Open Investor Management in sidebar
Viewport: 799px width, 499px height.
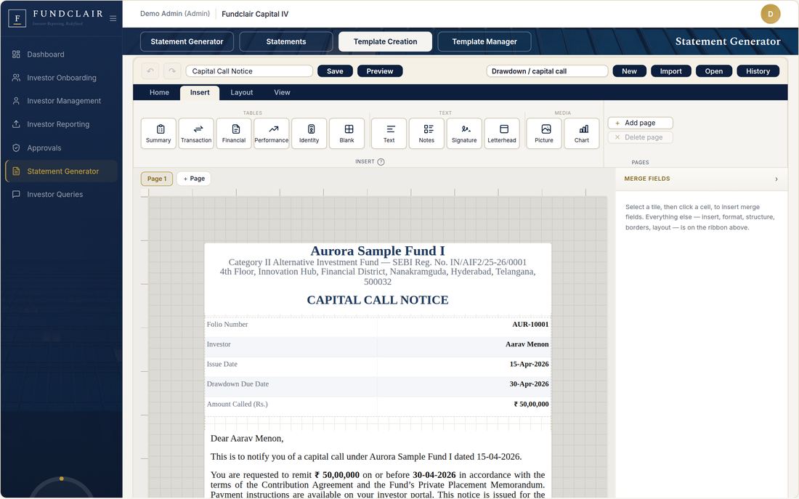[x=61, y=101]
